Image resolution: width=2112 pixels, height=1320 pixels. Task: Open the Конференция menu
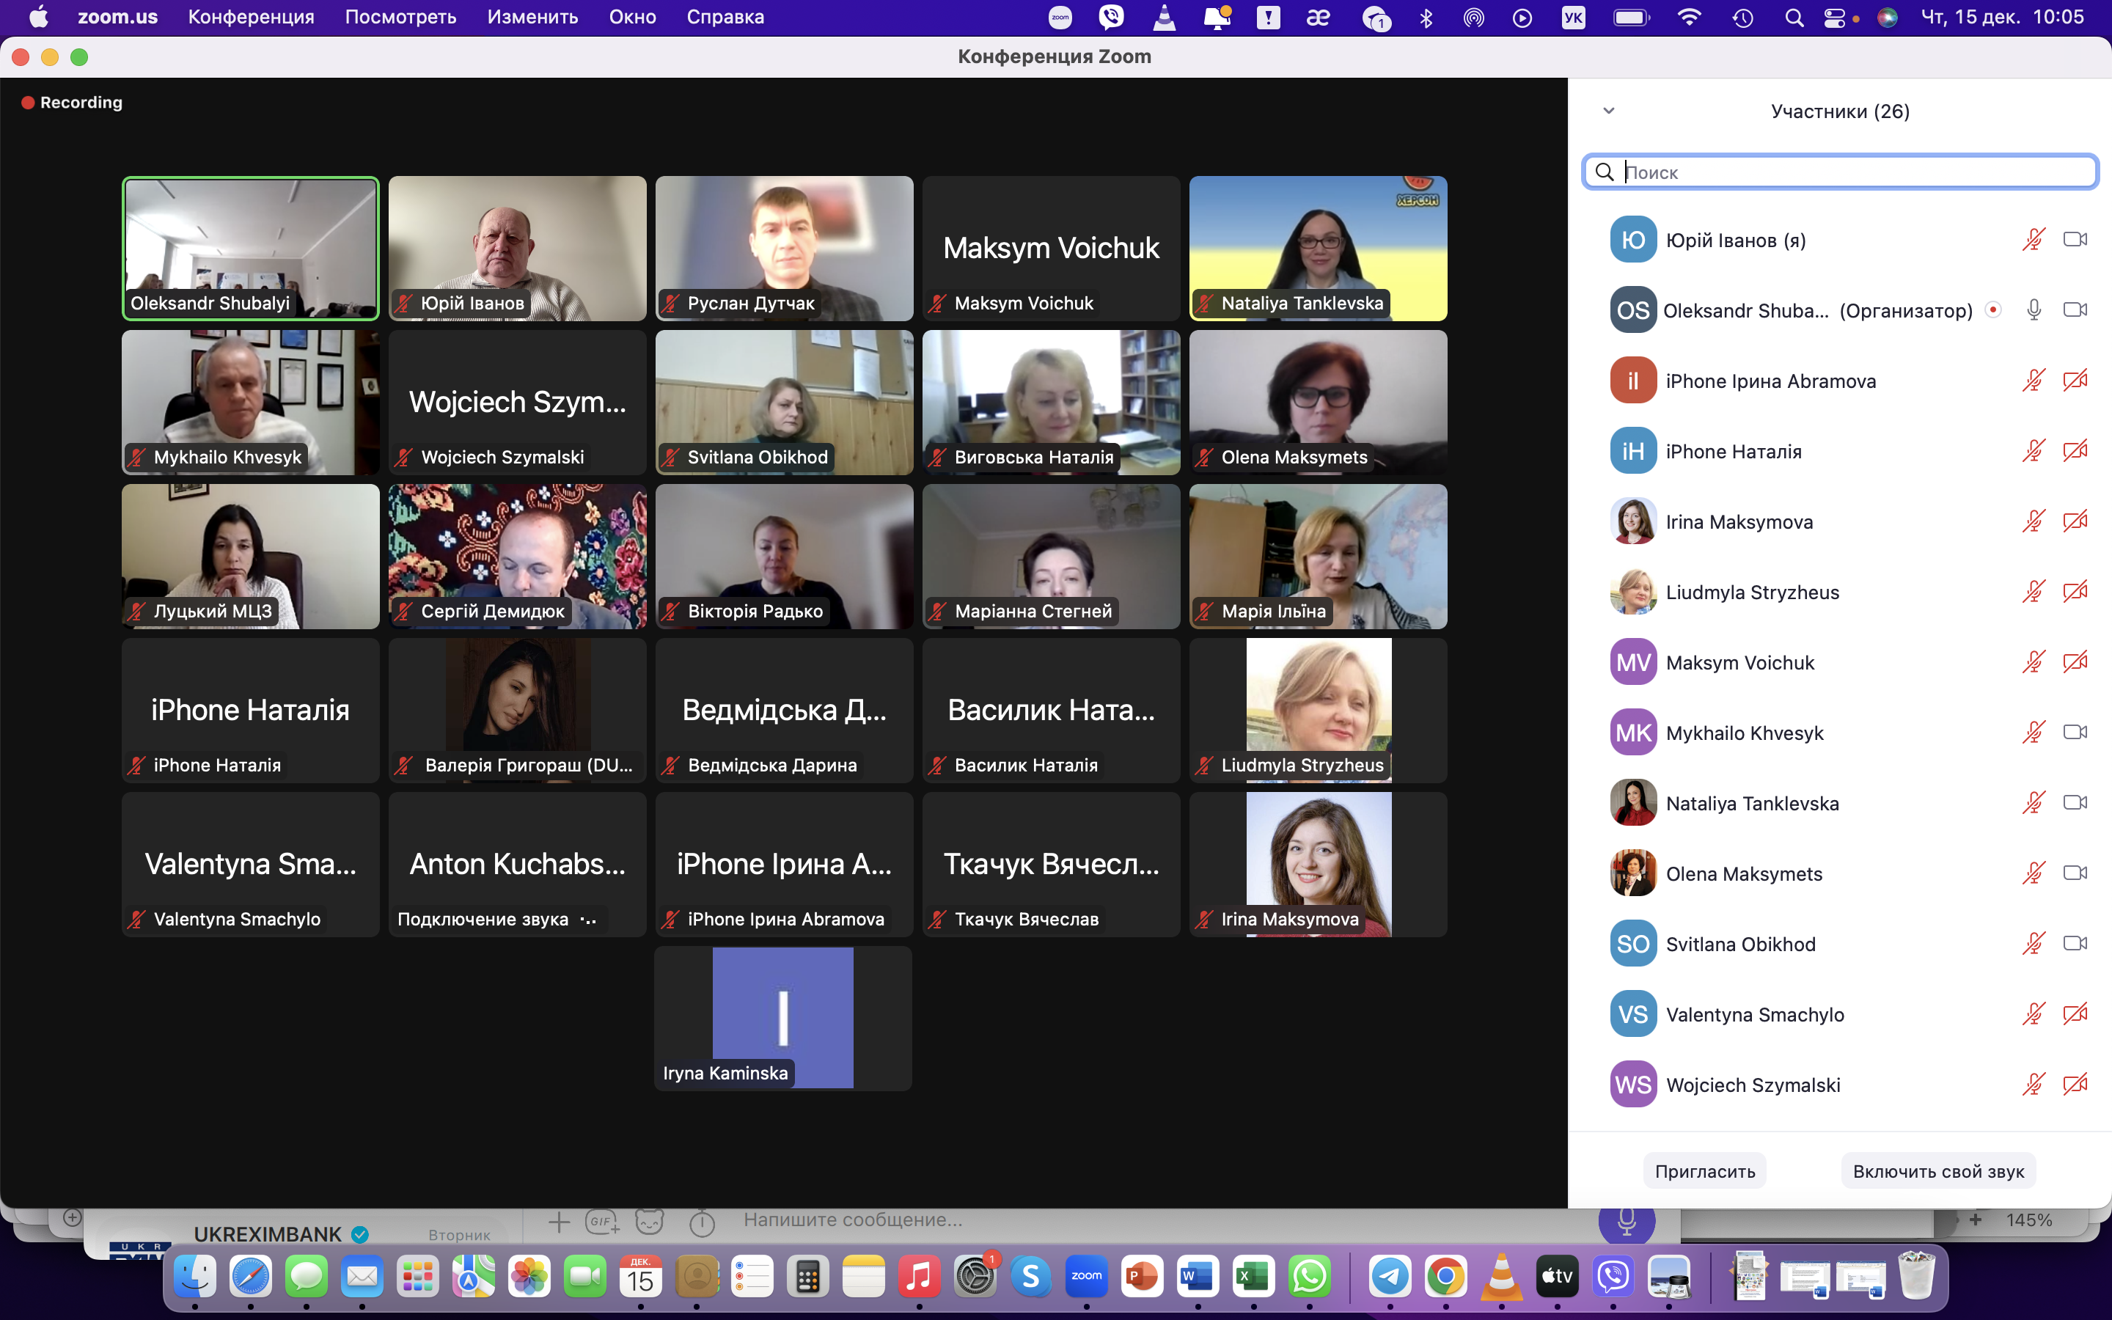[251, 18]
